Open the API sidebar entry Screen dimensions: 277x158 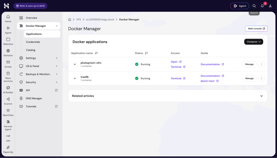39,90
